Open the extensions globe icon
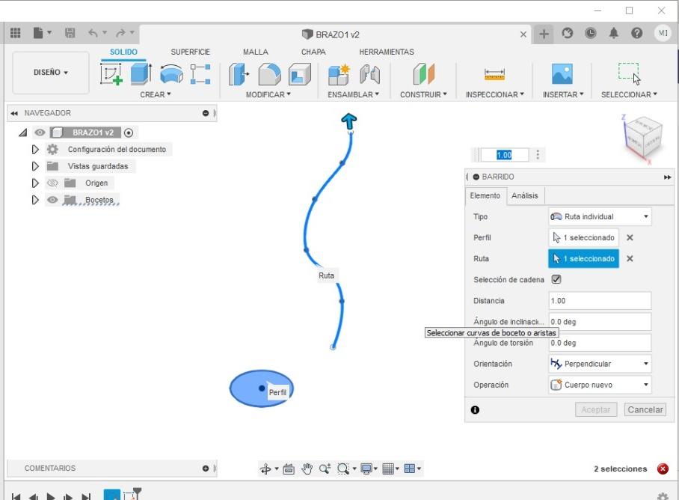Screen dimensions: 679x500 pos(568,33)
